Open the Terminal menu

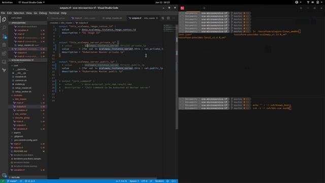[54, 13]
